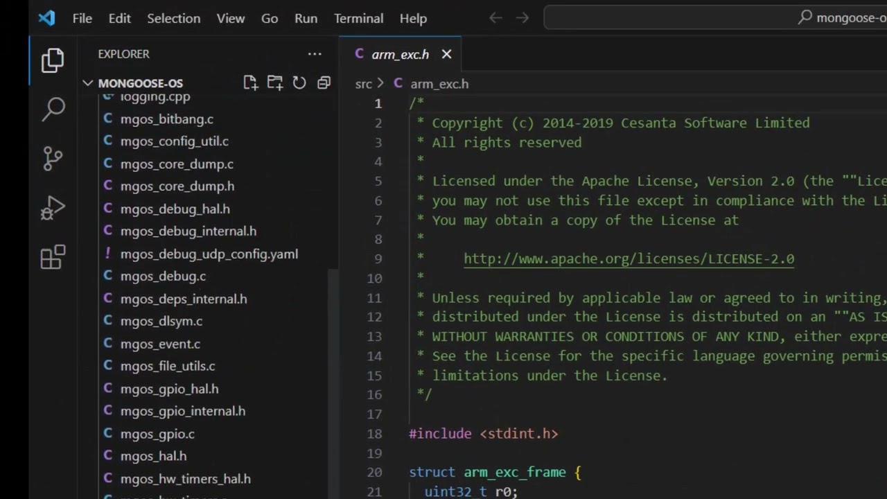Image resolution: width=887 pixels, height=499 pixels.
Task: Open mgos_core_dump.c in the file tree
Action: click(177, 164)
